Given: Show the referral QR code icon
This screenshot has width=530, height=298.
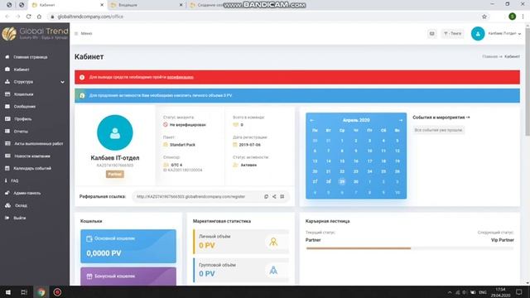Looking at the screenshot, I should click(282, 196).
